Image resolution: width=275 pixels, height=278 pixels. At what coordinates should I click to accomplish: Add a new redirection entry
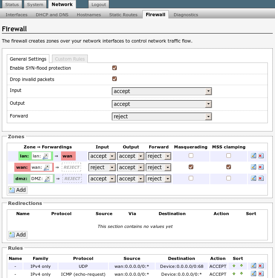click(17, 235)
